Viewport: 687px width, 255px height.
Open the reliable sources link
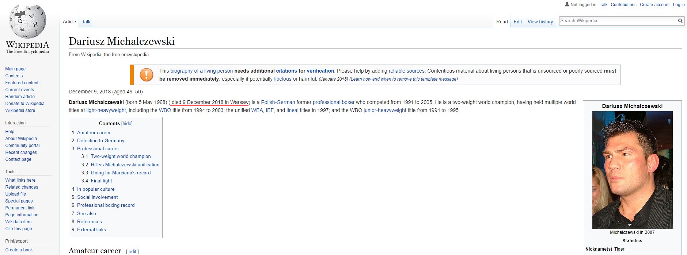coord(406,71)
